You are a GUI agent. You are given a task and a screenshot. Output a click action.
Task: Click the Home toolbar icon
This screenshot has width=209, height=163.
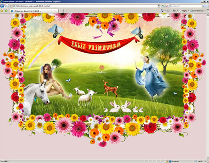click(162, 11)
